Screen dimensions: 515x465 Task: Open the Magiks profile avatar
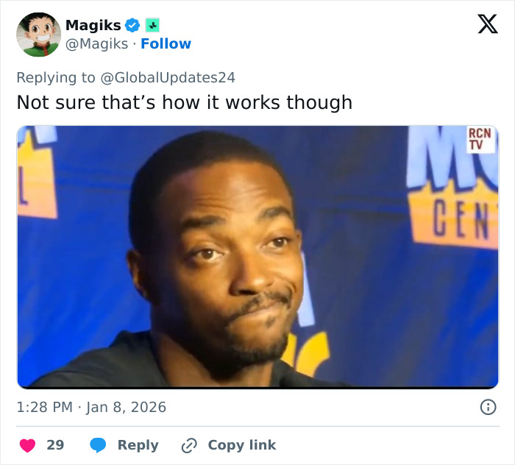(38, 35)
